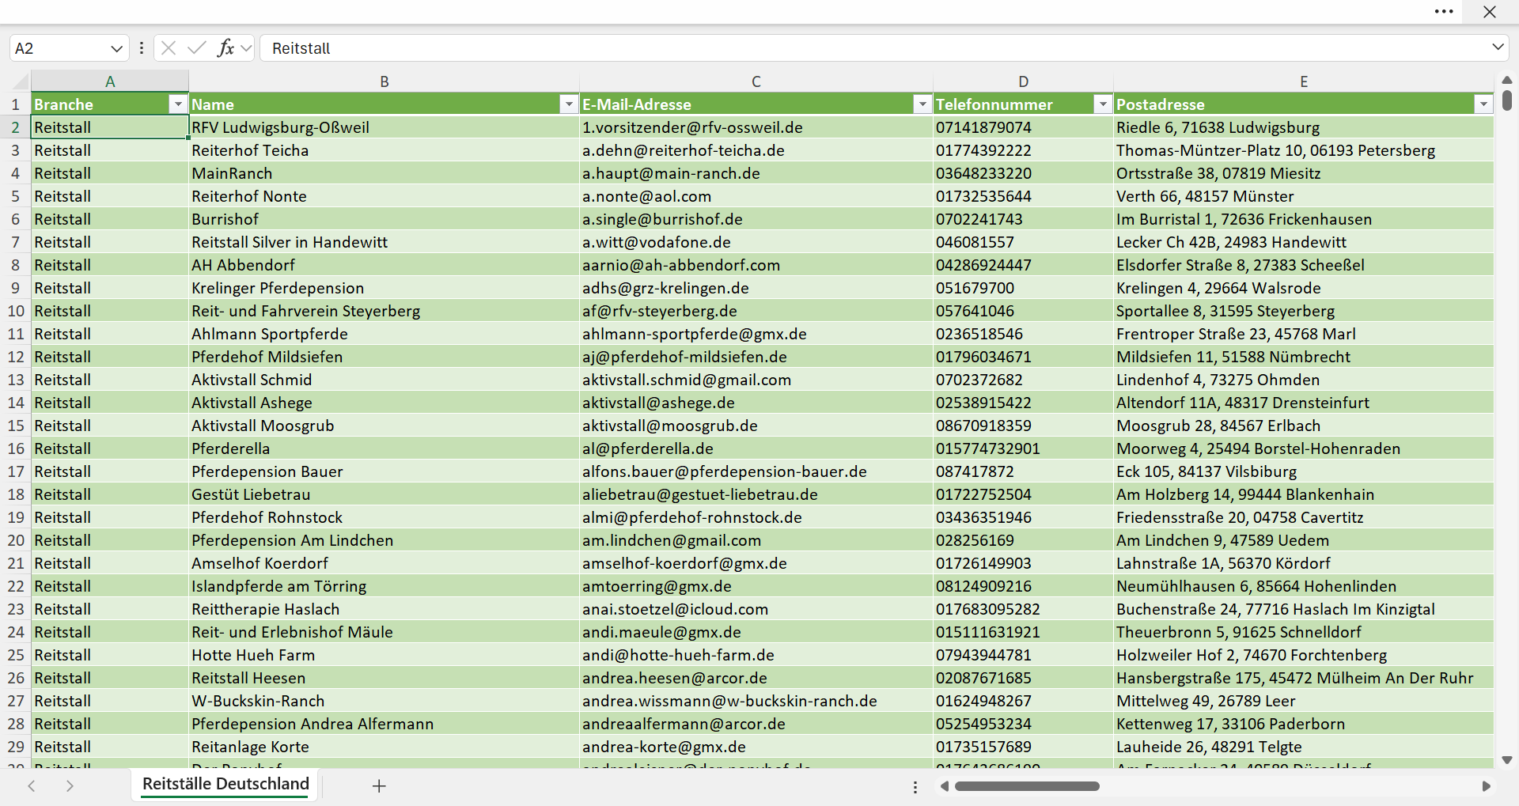Screen dimensions: 1519x806
Task: Cancel formula entry with X icon
Action: click(169, 48)
